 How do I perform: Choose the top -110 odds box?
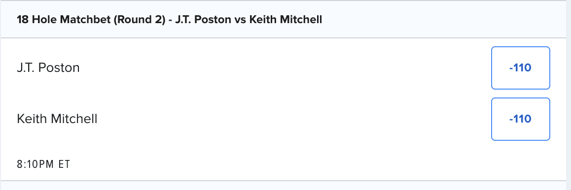[520, 68]
